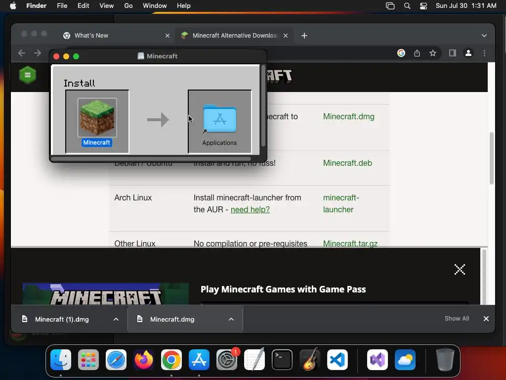This screenshot has height=380, width=506.
Task: Click the Minecraft installer vertical scrollbar
Action: (x=263, y=106)
